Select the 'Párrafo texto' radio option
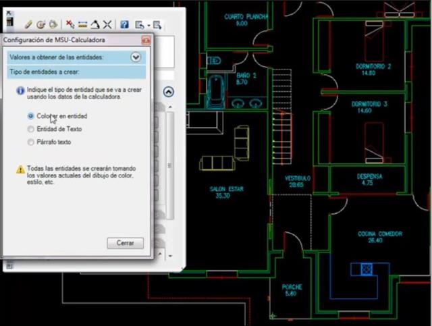Viewport: 432px width, 326px height. click(x=31, y=142)
